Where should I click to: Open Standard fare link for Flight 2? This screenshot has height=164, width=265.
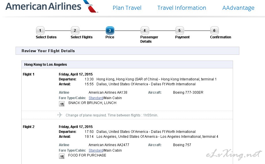pos(96,150)
